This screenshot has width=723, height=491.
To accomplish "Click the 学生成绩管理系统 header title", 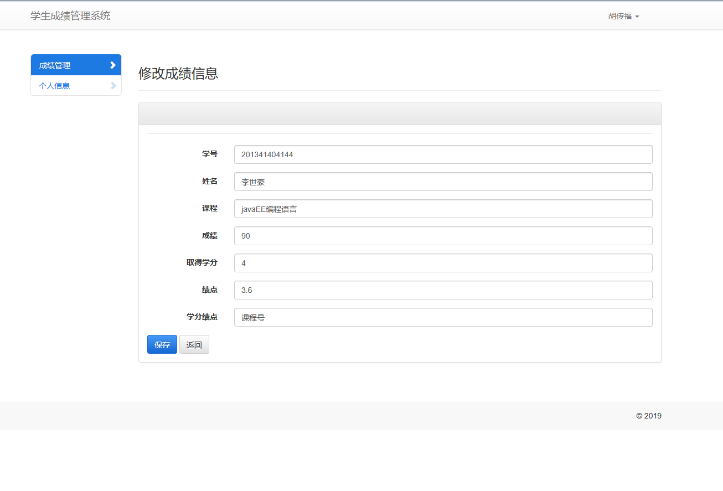I will click(x=70, y=15).
